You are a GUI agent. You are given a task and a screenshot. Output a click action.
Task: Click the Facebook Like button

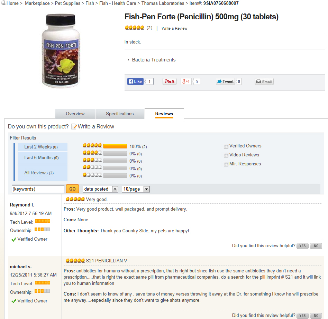tap(135, 81)
